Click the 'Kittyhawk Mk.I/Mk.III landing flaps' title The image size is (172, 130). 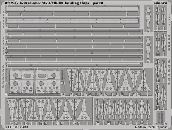tap(55, 3)
